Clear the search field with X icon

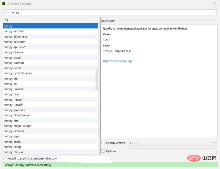[x=213, y=12]
